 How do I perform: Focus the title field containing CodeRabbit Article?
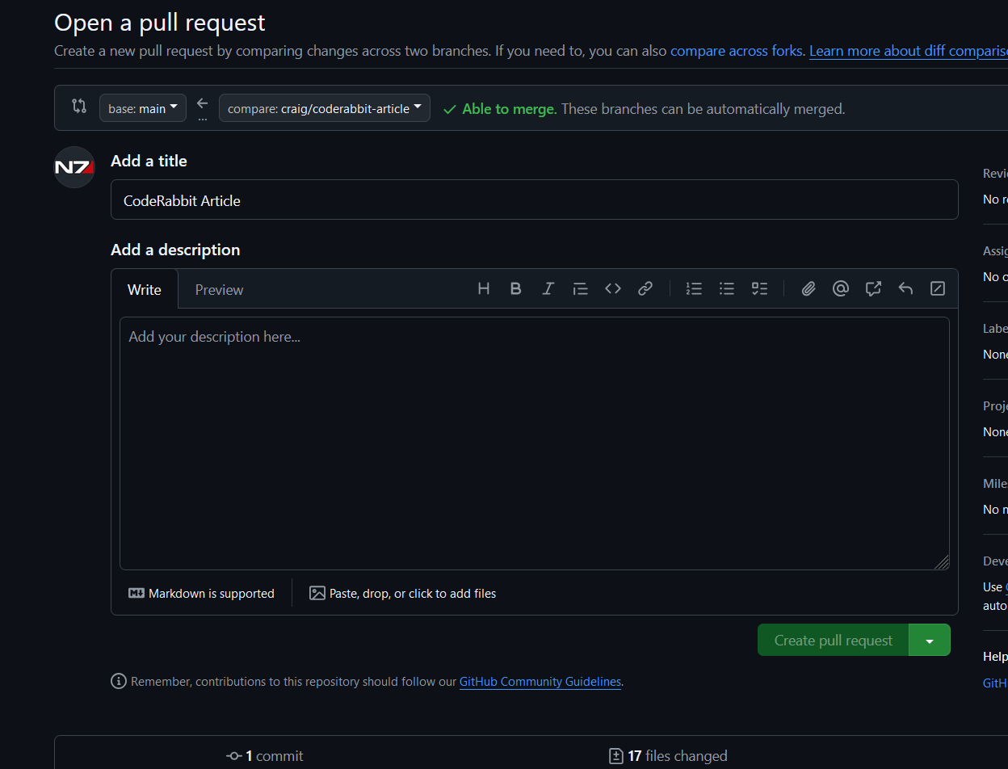[535, 200]
